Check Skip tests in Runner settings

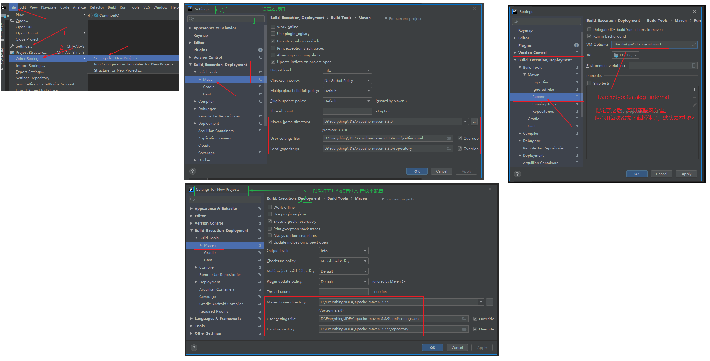(589, 83)
